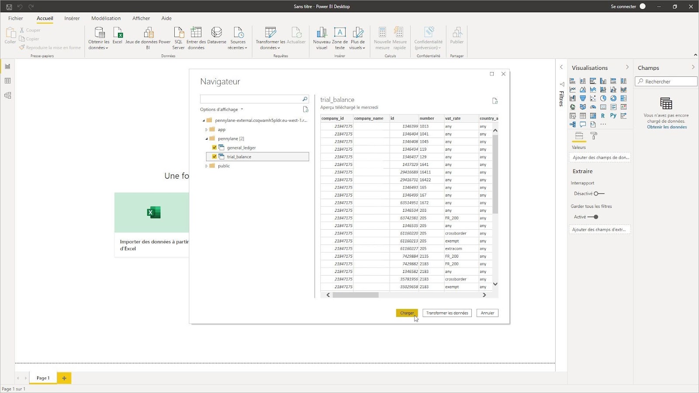
Task: Switch to the Aide ribbon tab
Action: [x=166, y=18]
